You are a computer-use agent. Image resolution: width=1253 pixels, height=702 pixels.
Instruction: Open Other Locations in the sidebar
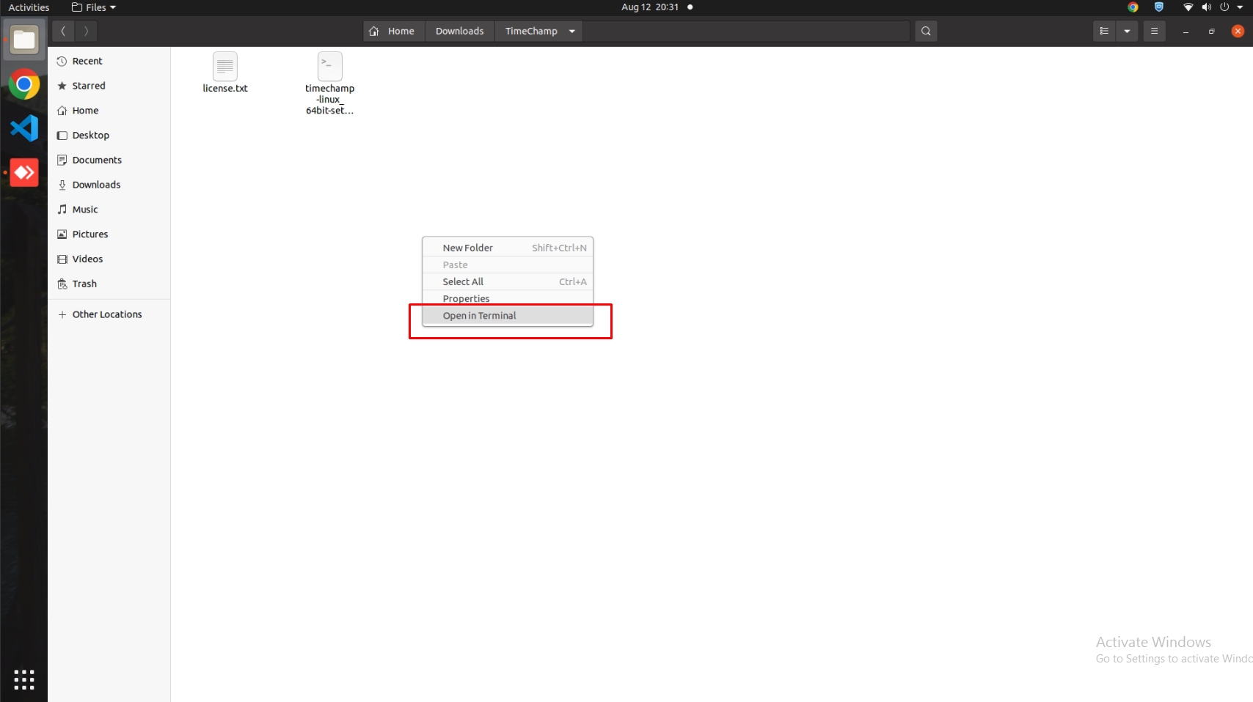[109, 314]
